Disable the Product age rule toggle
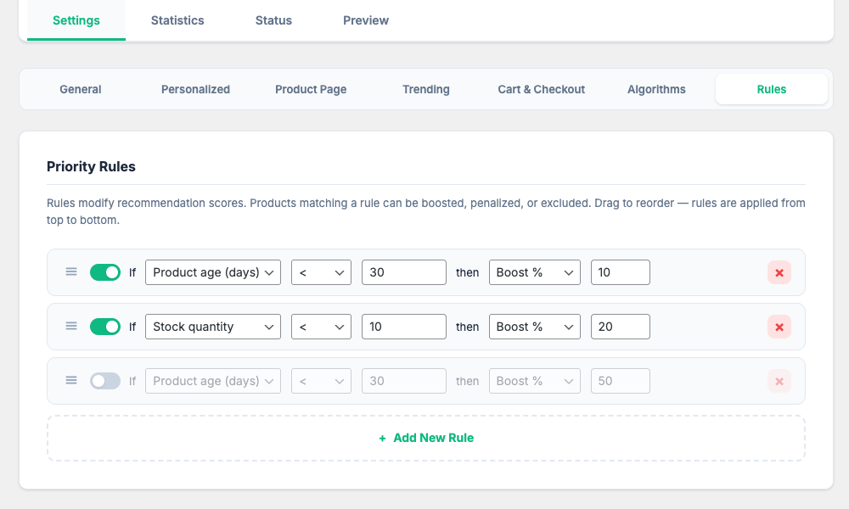Viewport: 849px width, 509px height. (x=105, y=272)
